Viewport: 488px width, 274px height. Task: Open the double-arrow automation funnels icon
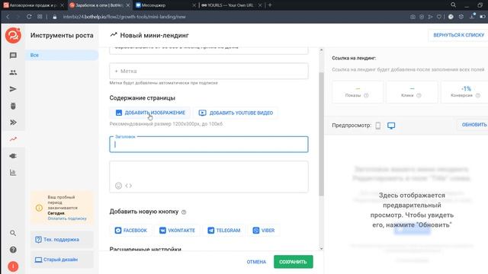(x=13, y=123)
